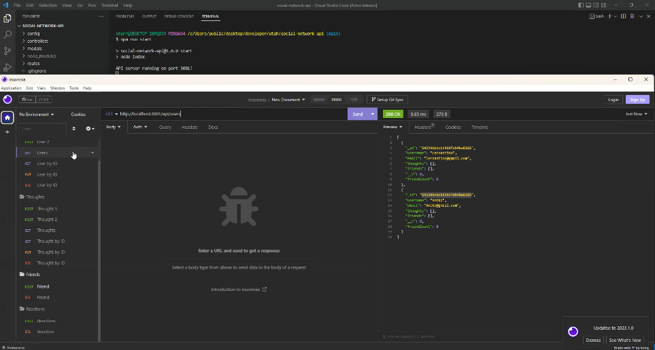Switch to the DEBUG activity toggle
This screenshot has width=655, height=350.
[x=336, y=100]
